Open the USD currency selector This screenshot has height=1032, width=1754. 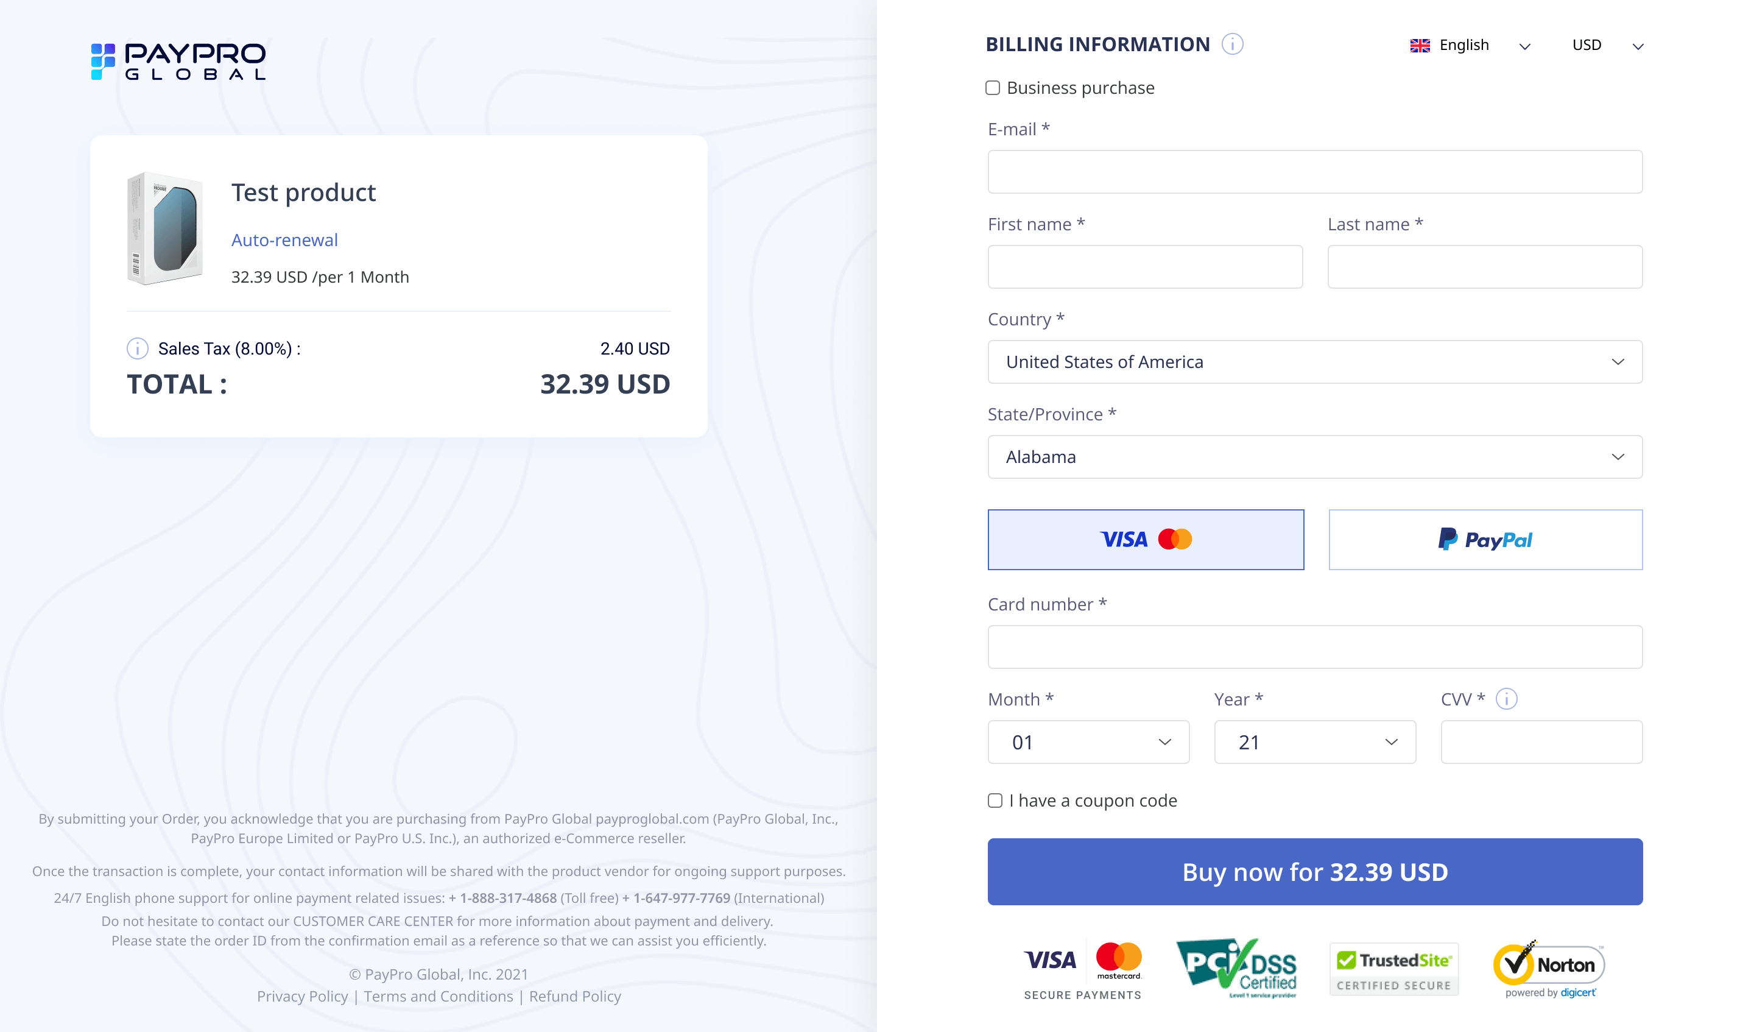point(1607,46)
